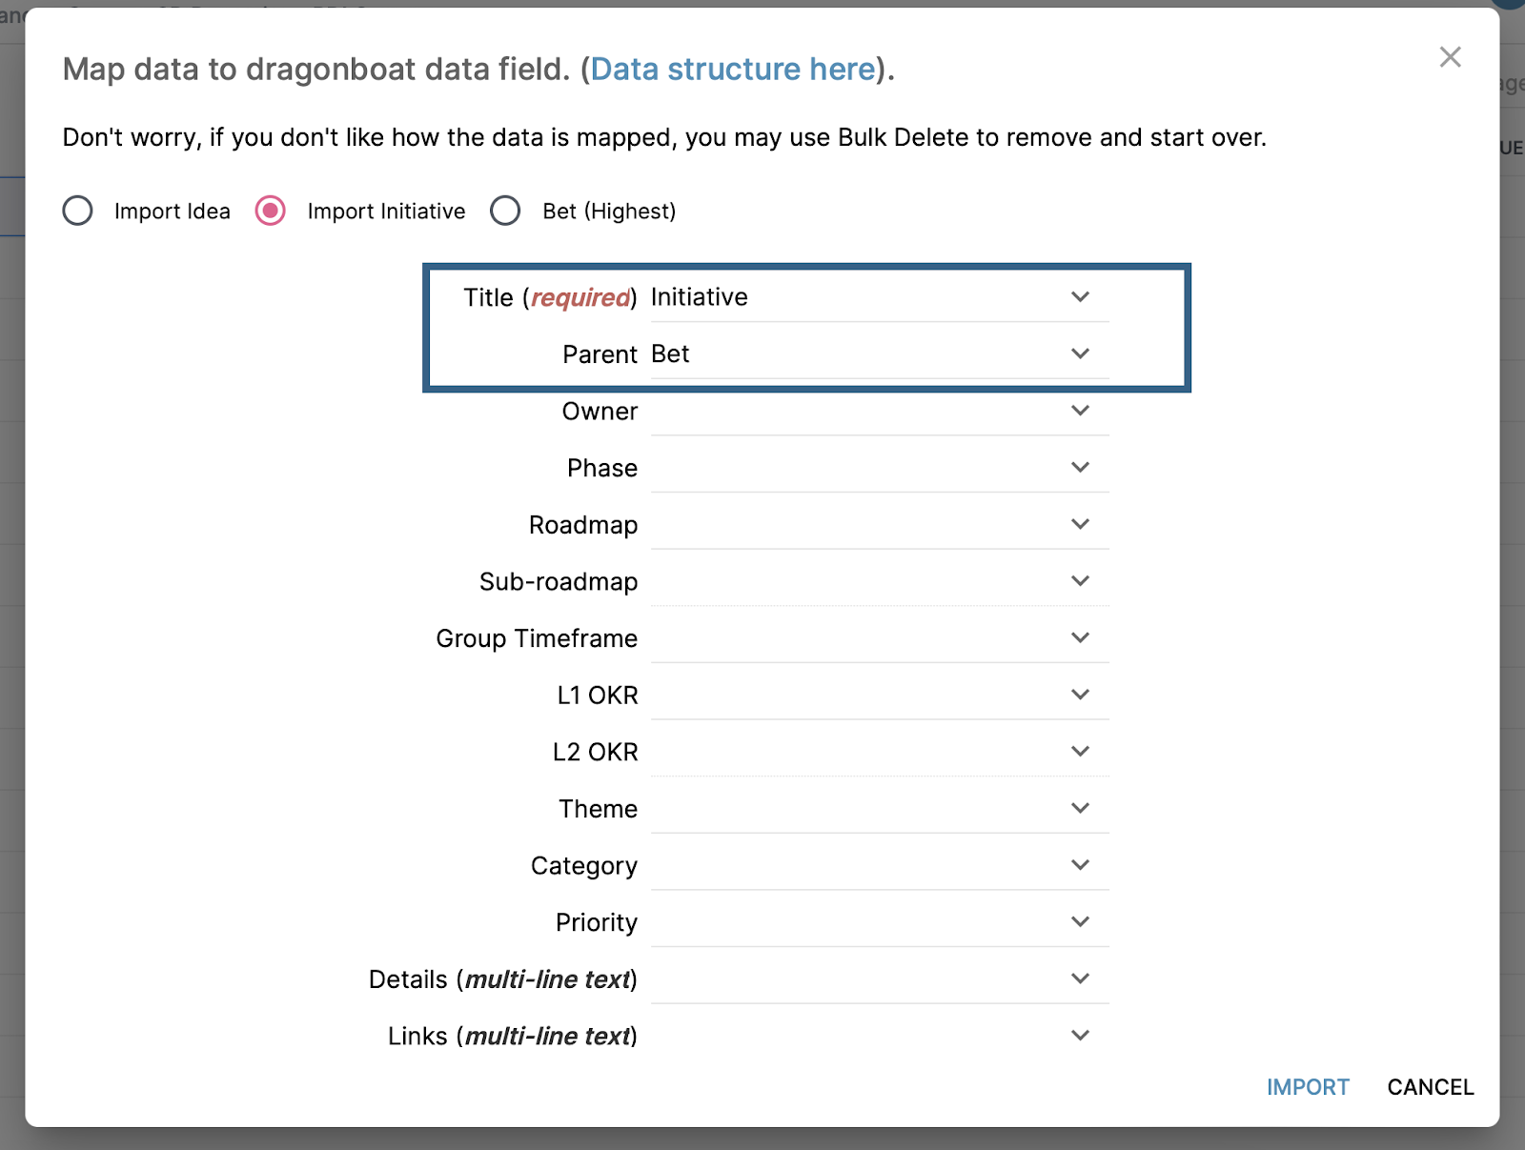Click the Group Timeframe field label
This screenshot has width=1525, height=1150.
[537, 638]
